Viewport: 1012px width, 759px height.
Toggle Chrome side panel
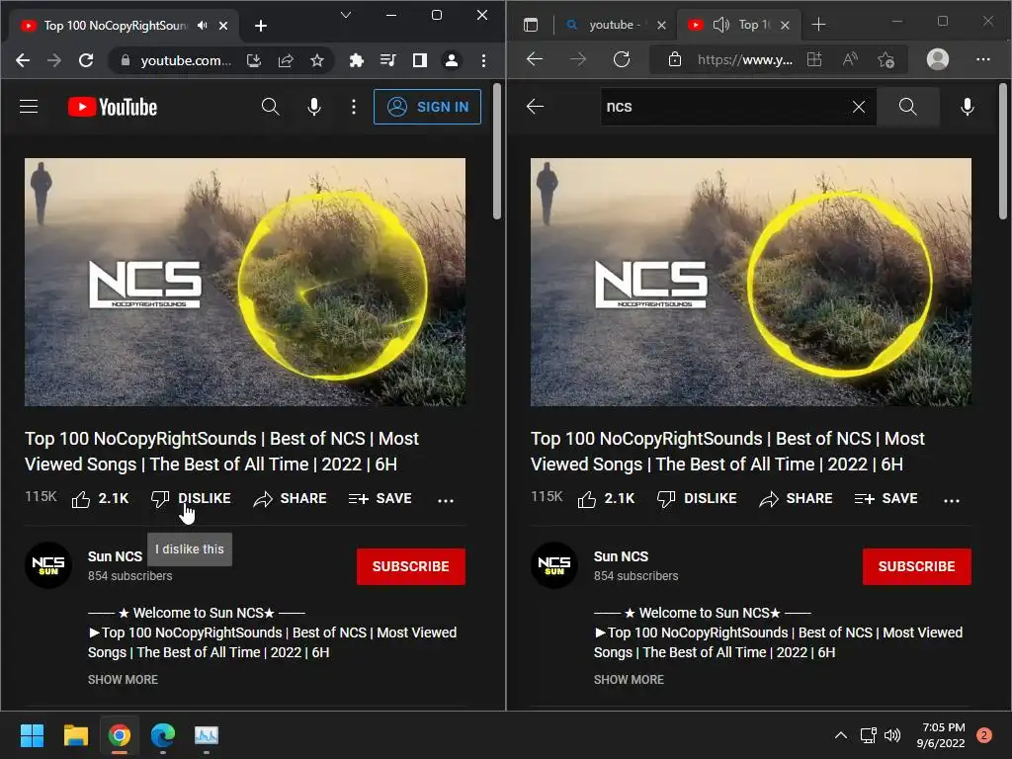tap(419, 60)
